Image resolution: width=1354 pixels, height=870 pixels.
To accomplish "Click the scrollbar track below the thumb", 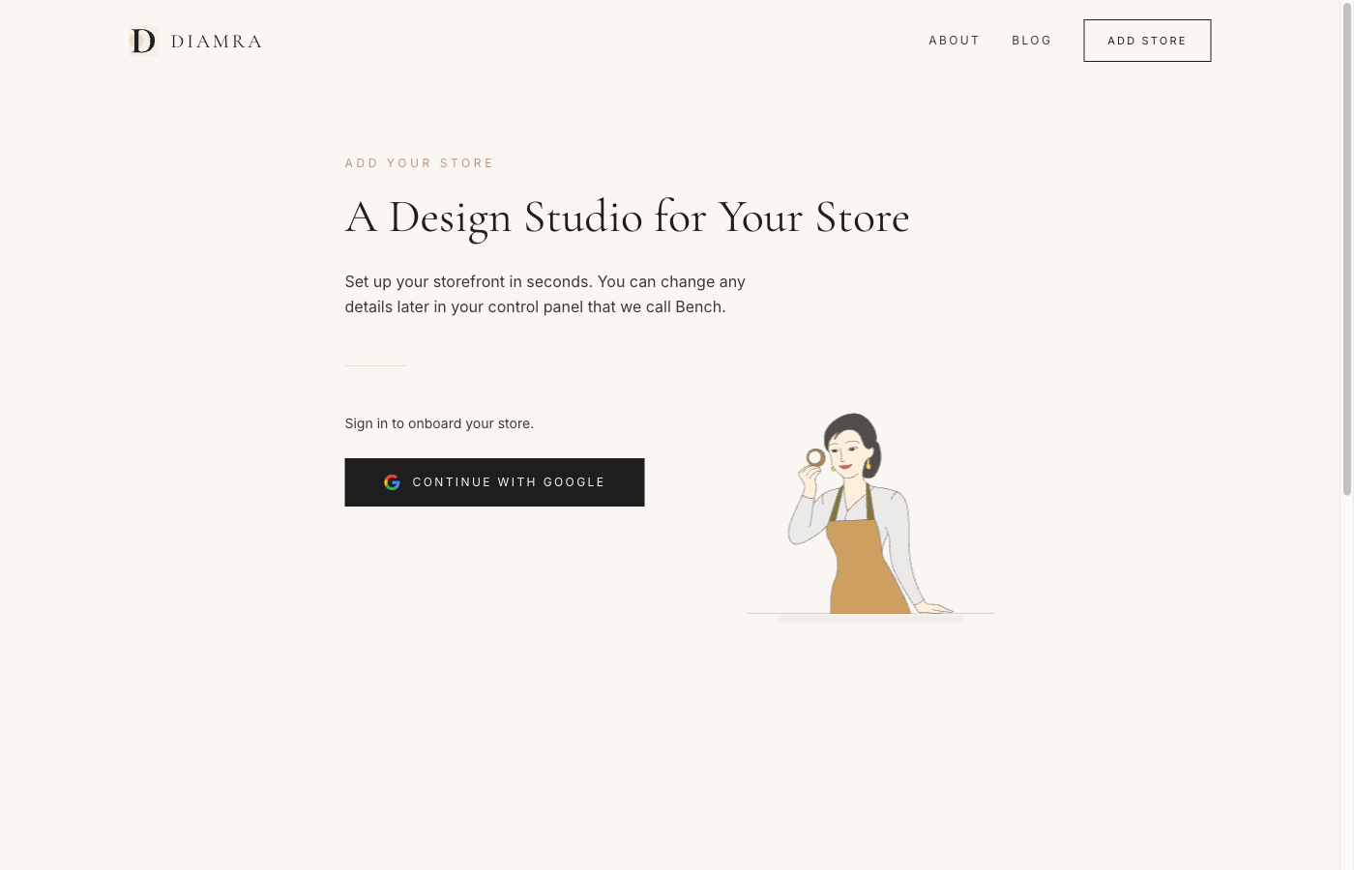I will coord(1346,677).
